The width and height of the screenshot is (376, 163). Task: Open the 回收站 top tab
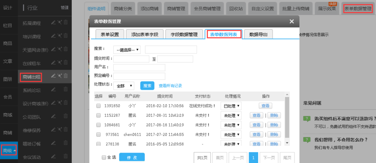(x=236, y=9)
